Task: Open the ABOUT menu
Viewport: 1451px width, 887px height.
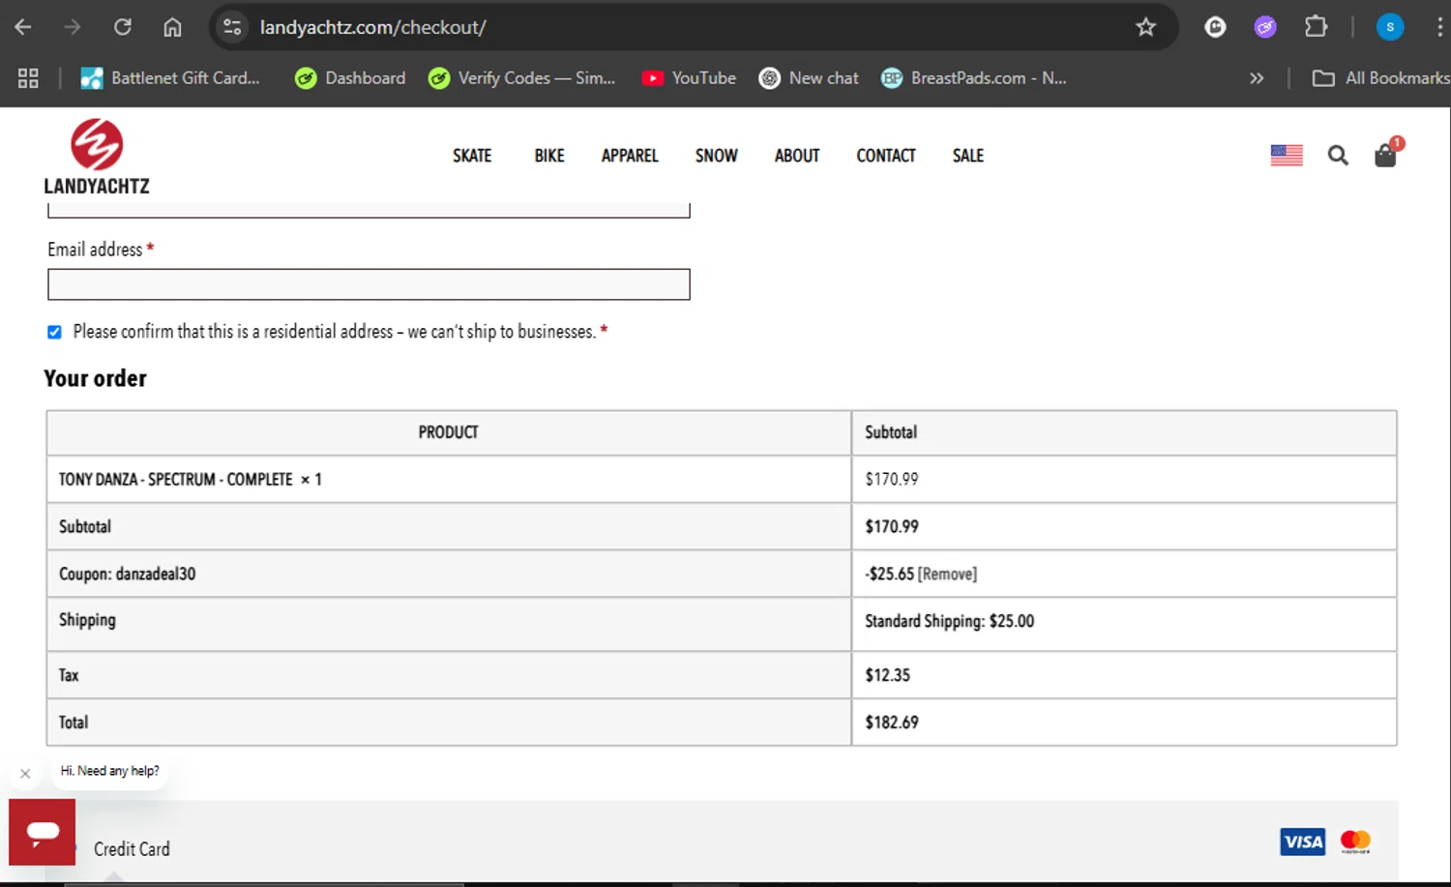Action: [797, 156]
